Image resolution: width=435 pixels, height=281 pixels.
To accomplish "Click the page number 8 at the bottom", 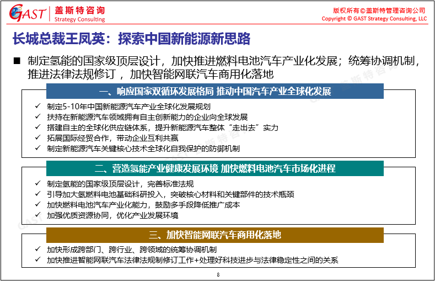I will pos(218,274).
